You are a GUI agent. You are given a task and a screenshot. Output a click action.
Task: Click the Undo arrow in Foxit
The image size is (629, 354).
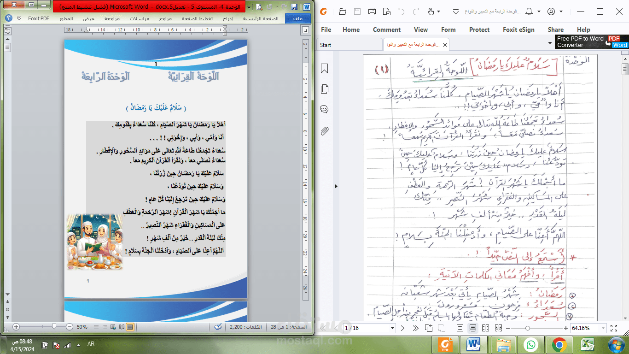pos(401,12)
